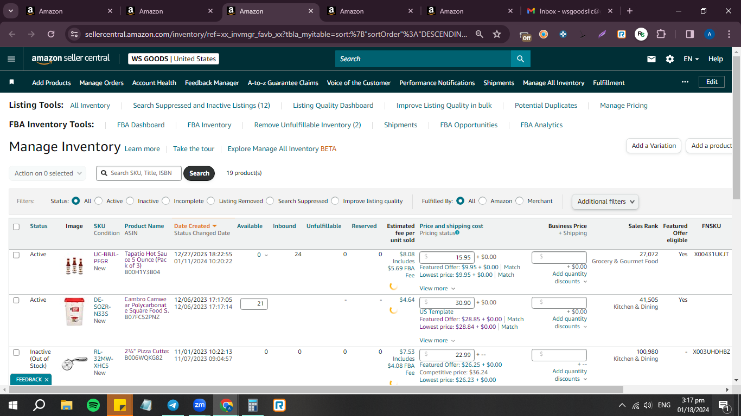Click the Add a Variation button
Viewport: 741px width, 416px height.
pos(654,146)
